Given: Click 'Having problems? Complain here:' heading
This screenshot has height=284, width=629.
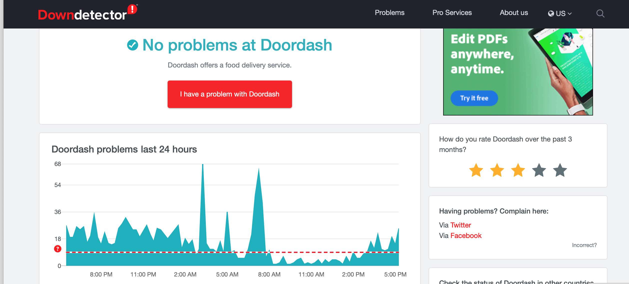Looking at the screenshot, I should [494, 211].
